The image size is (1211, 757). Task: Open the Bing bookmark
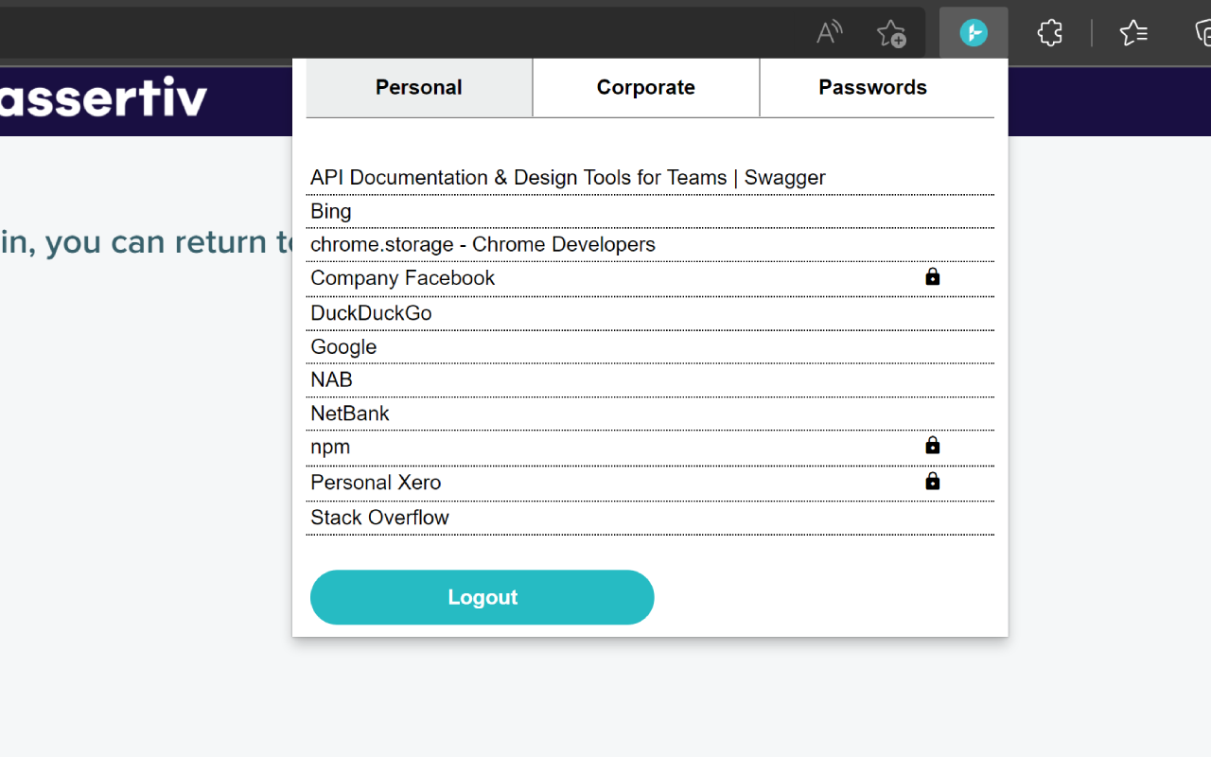point(650,211)
